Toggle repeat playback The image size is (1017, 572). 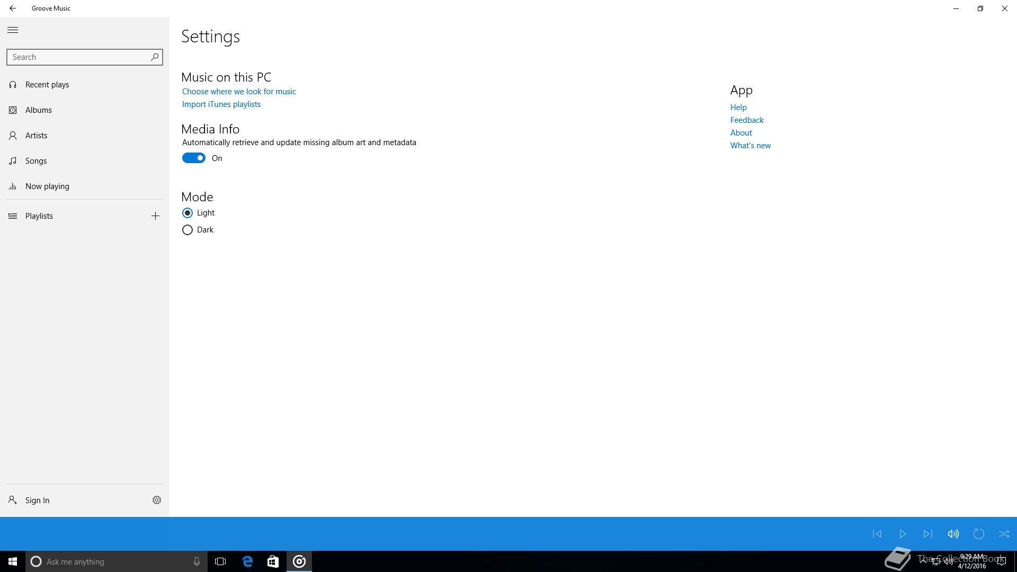click(x=979, y=534)
